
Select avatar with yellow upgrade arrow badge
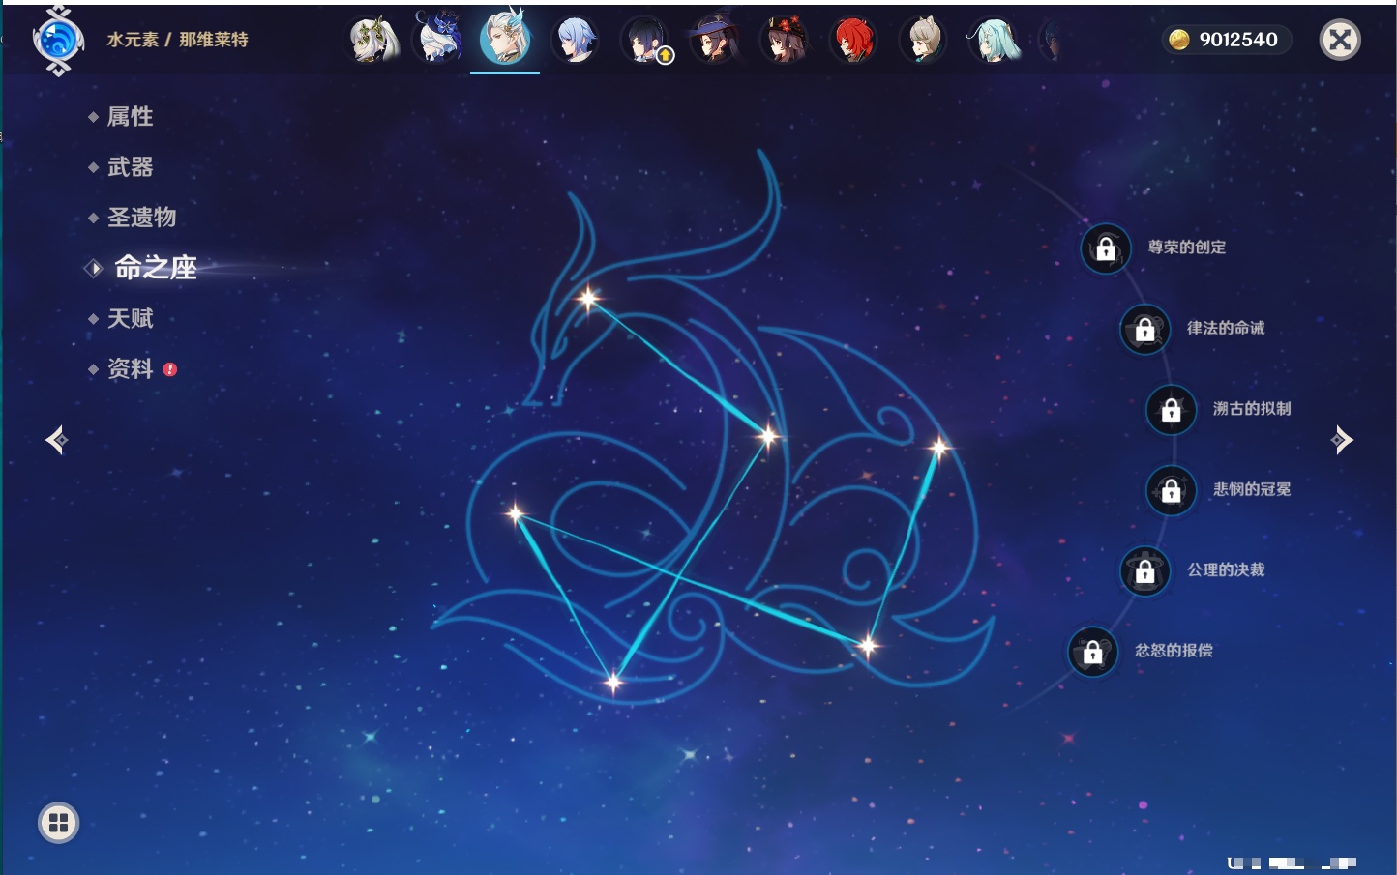[x=644, y=41]
